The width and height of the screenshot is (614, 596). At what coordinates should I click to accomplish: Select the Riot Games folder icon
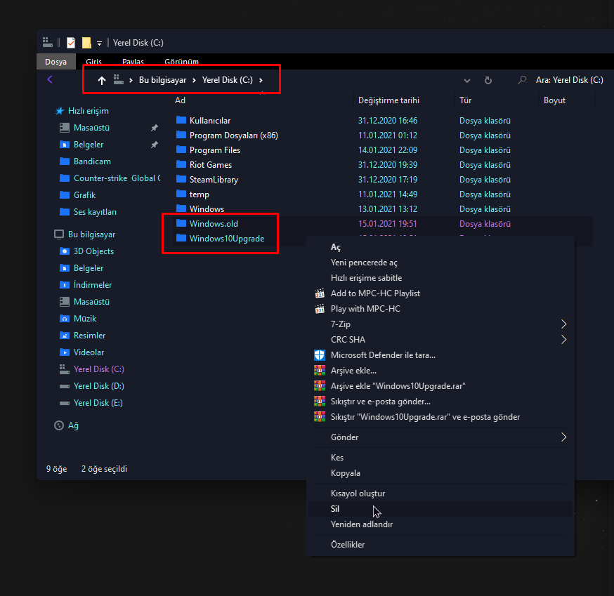181,164
